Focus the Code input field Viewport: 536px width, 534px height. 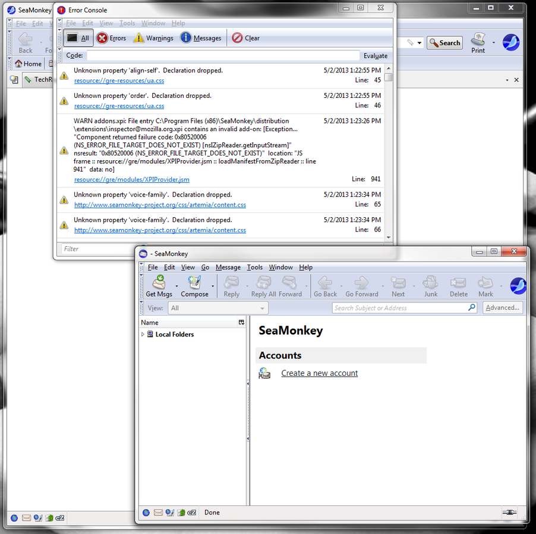[223, 55]
